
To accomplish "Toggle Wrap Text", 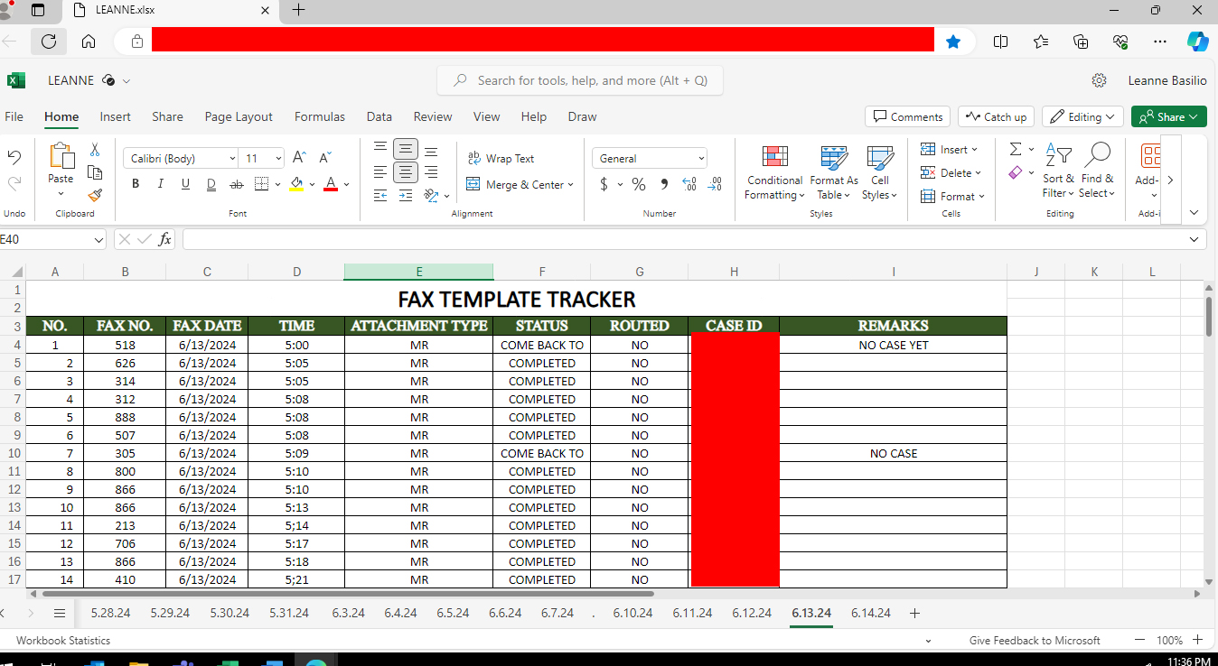I will (x=501, y=158).
